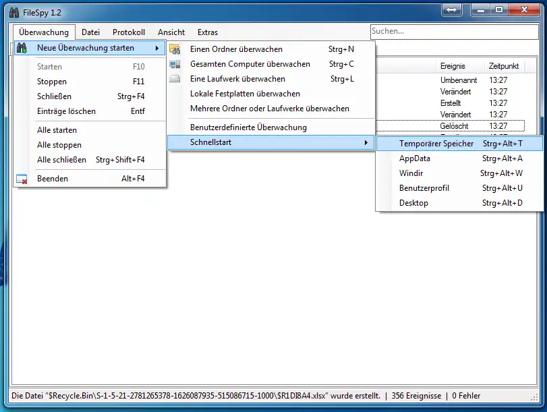Expand the Neue Überwachung starten submenu arrow
This screenshot has height=412, width=547.
point(157,48)
